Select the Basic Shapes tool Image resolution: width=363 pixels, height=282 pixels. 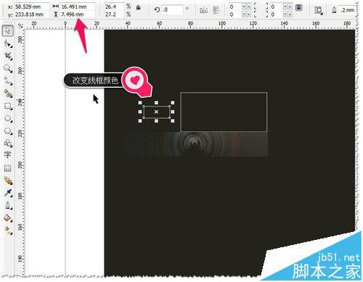8,143
